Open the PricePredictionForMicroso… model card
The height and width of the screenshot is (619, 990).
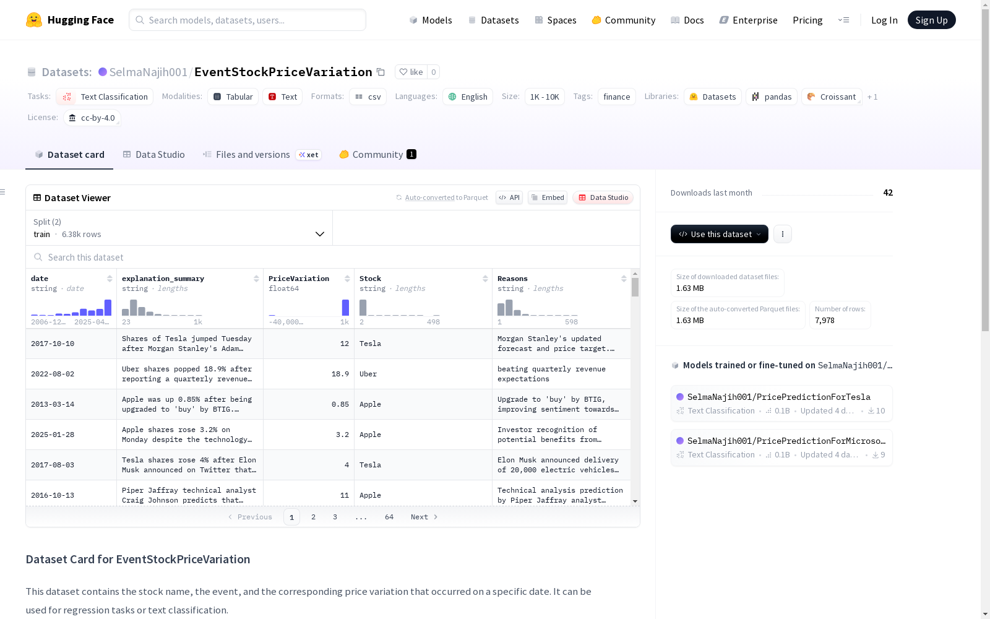click(x=781, y=448)
